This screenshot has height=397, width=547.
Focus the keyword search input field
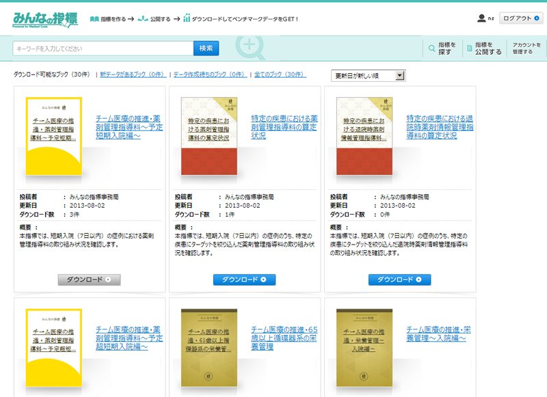coord(103,49)
